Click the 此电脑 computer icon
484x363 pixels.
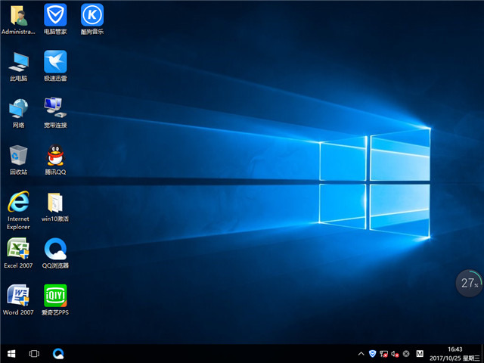pos(18,61)
